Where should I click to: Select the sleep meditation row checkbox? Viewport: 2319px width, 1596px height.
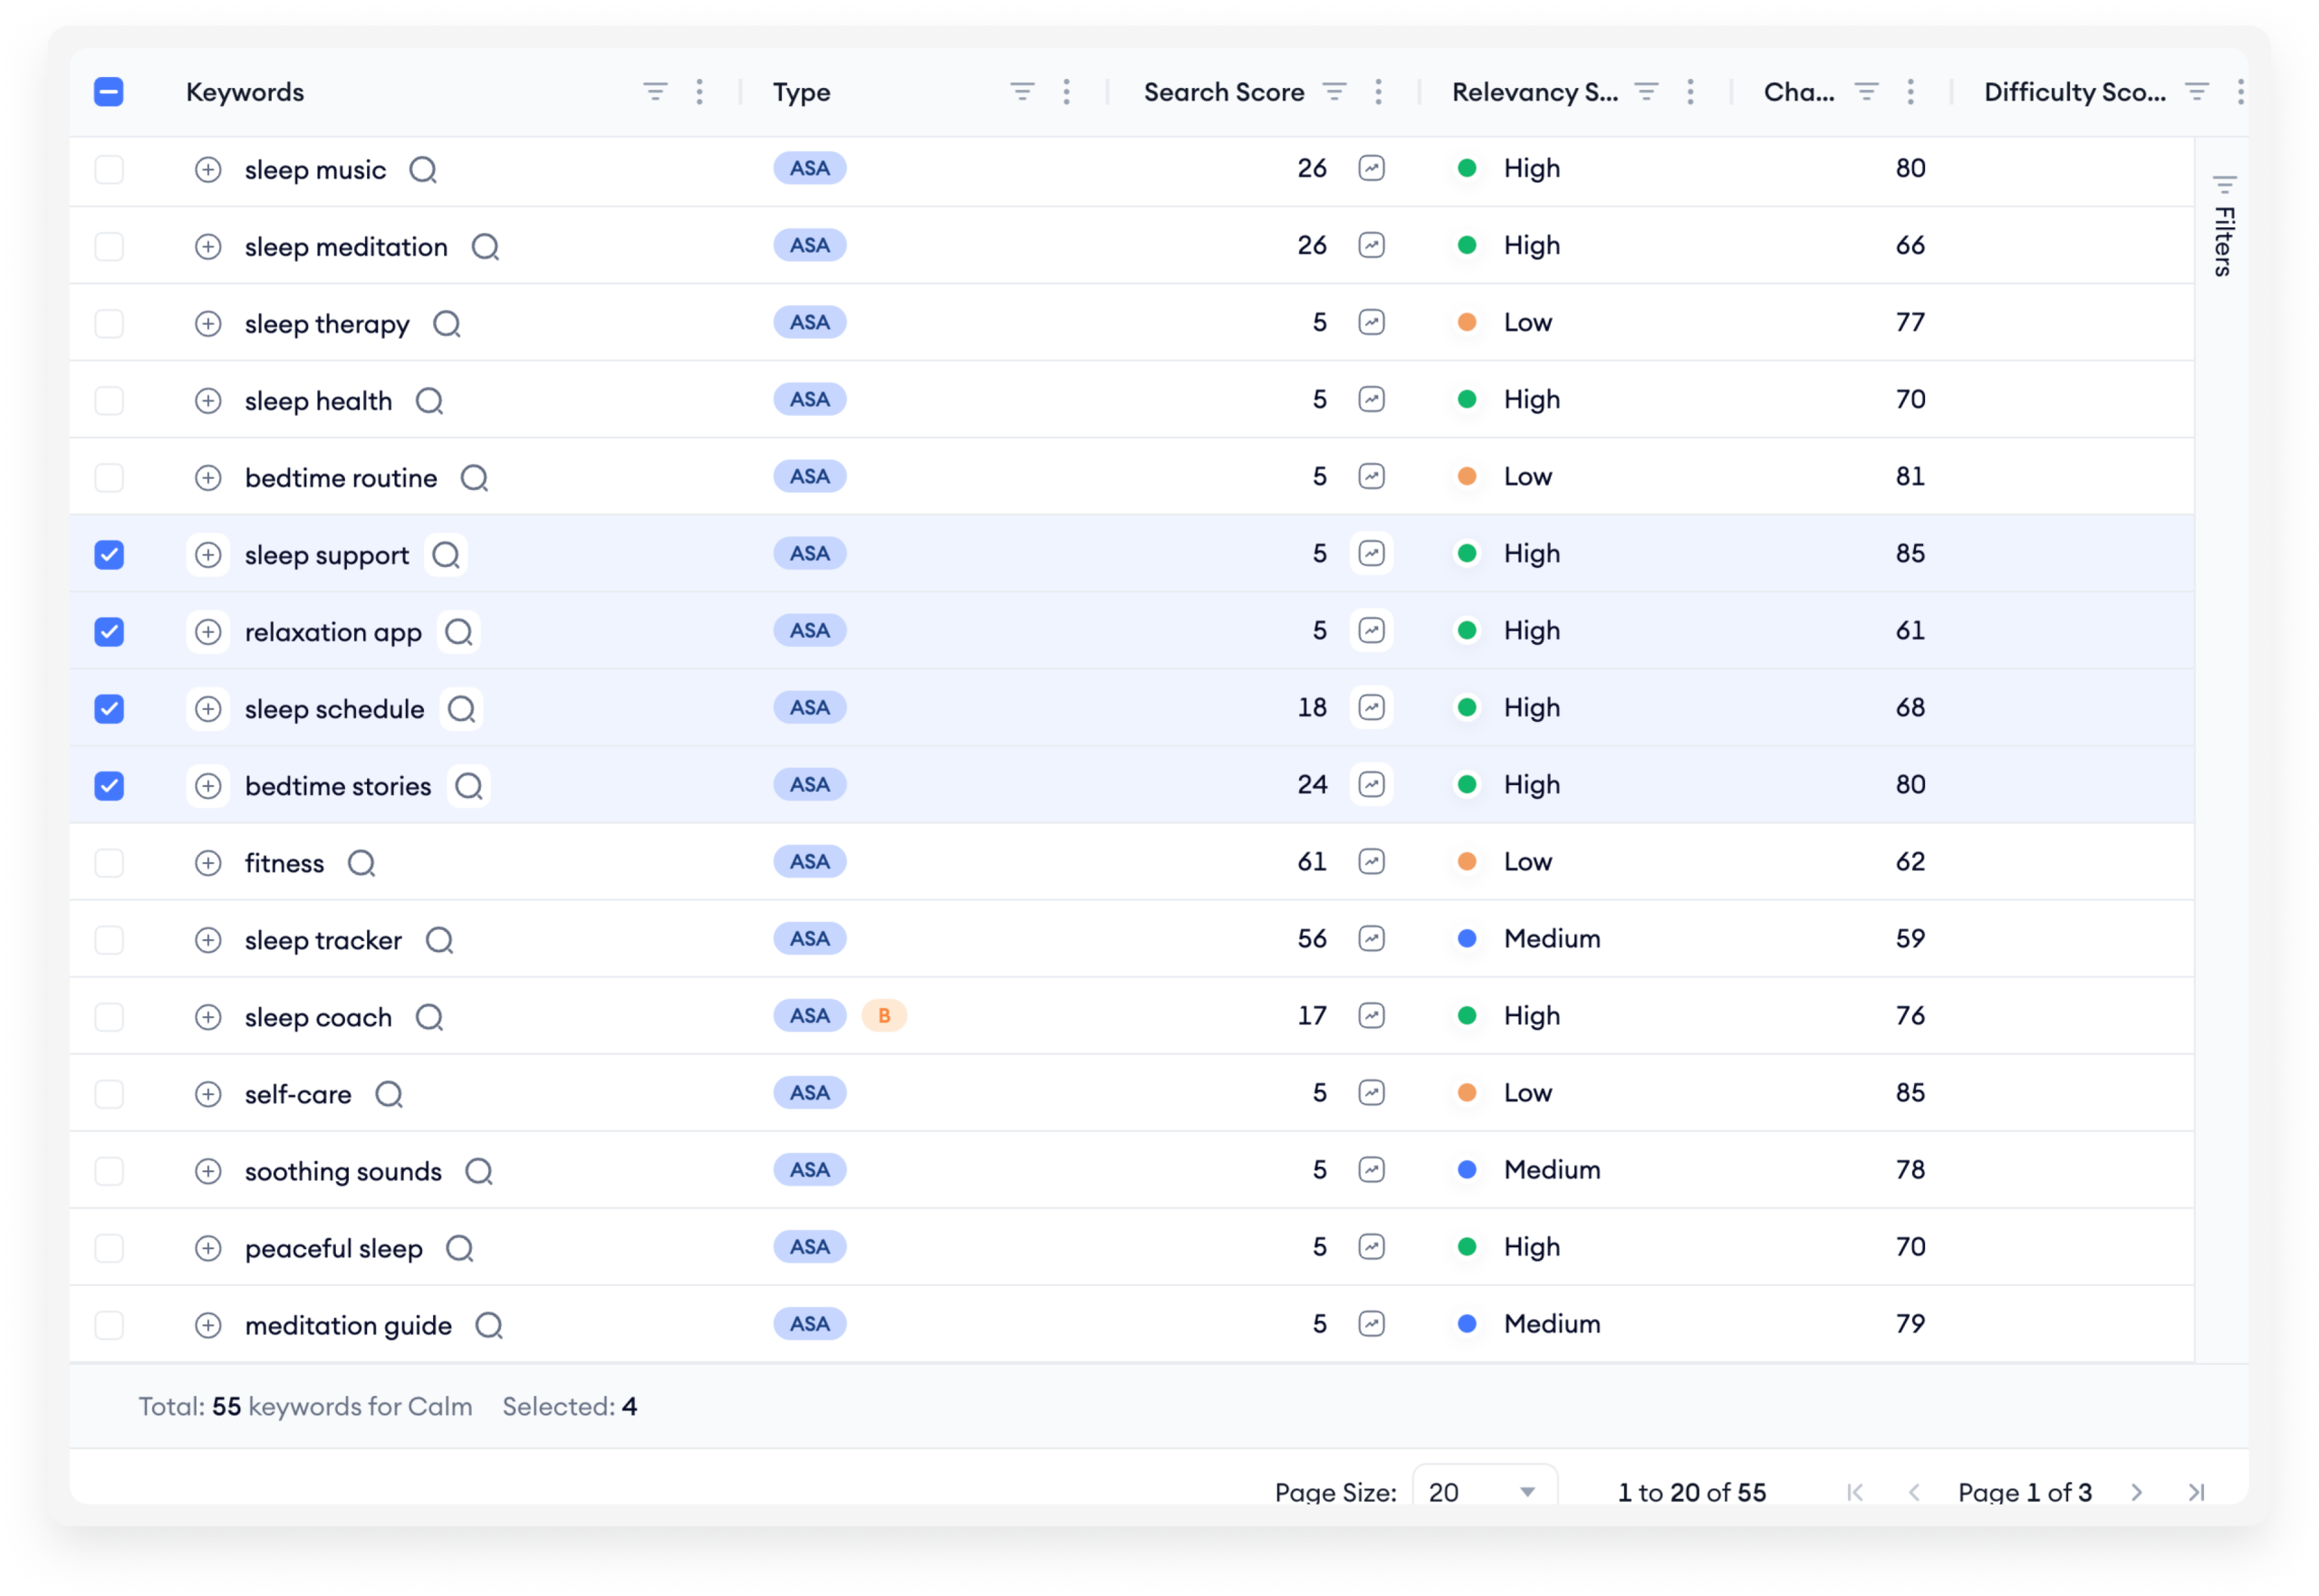[x=109, y=246]
